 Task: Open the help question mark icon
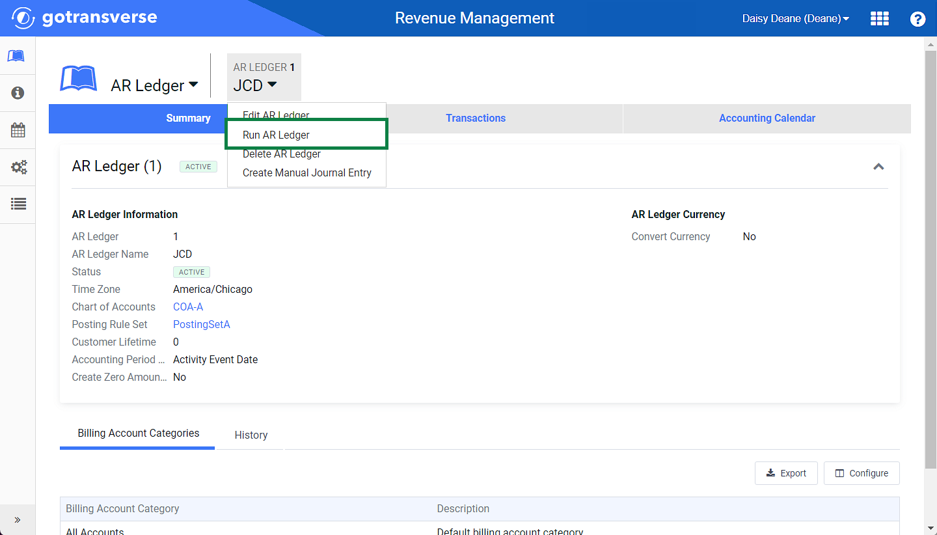[x=917, y=19]
